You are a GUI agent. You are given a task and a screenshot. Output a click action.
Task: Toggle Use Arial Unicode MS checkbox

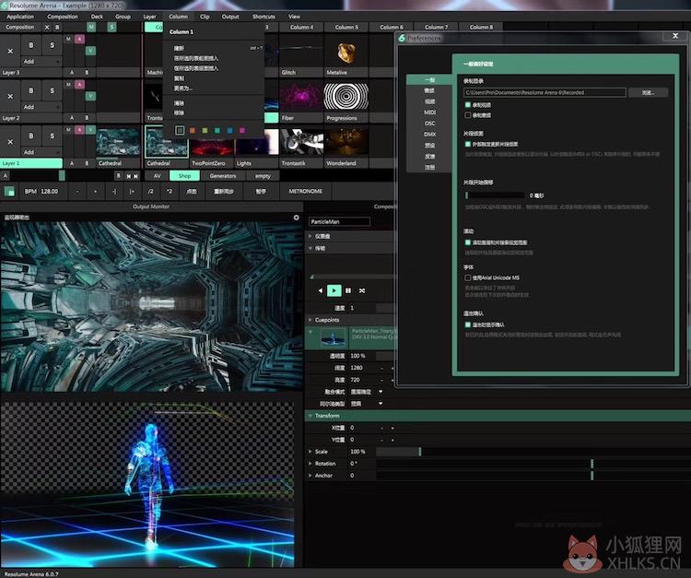(468, 277)
